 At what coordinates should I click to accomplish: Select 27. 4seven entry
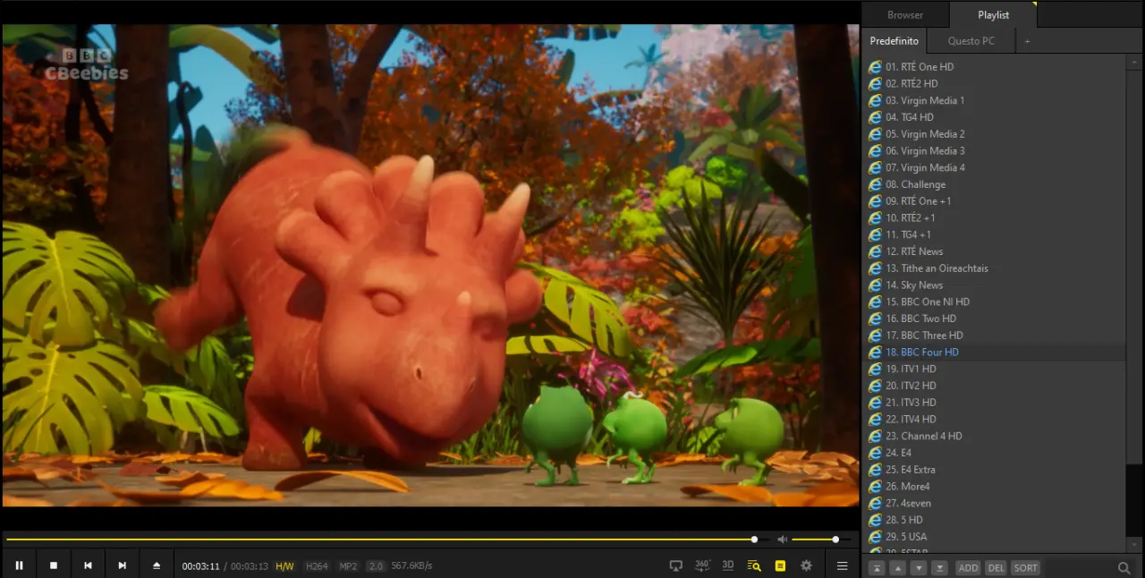(995, 503)
